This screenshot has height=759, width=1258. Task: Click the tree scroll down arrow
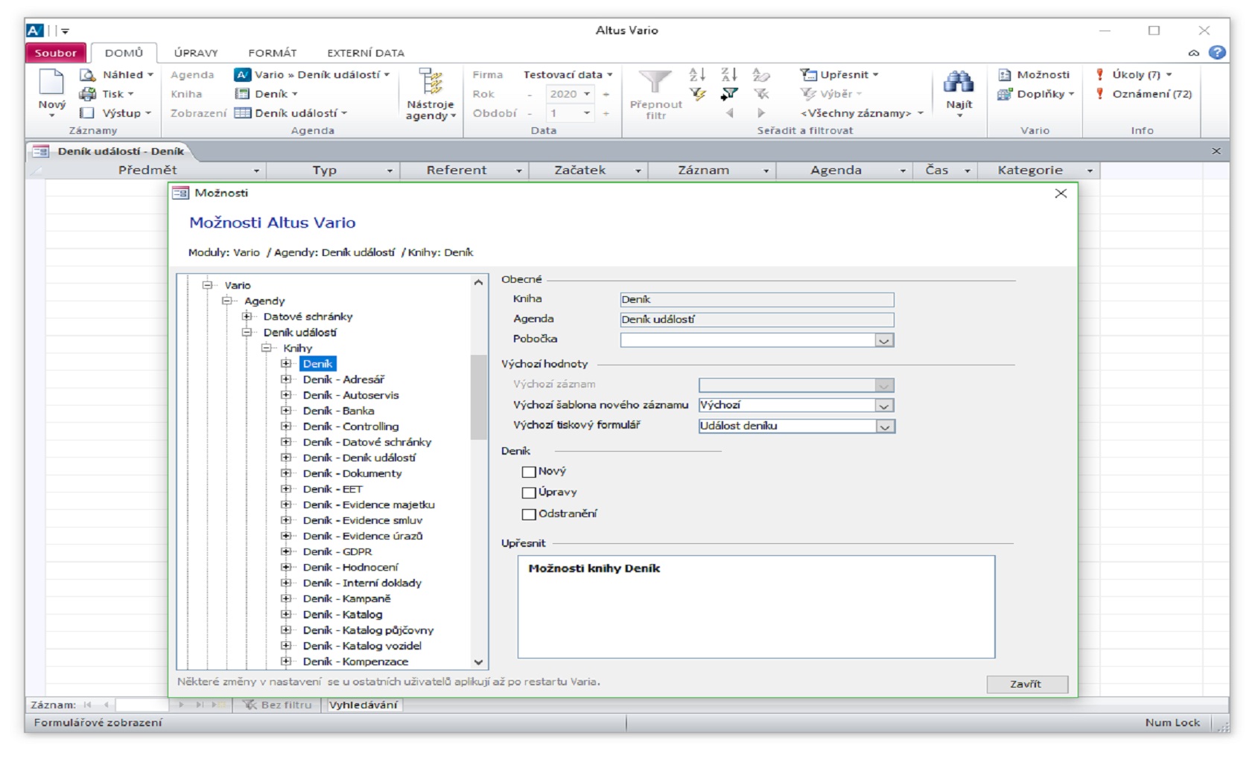click(x=478, y=662)
